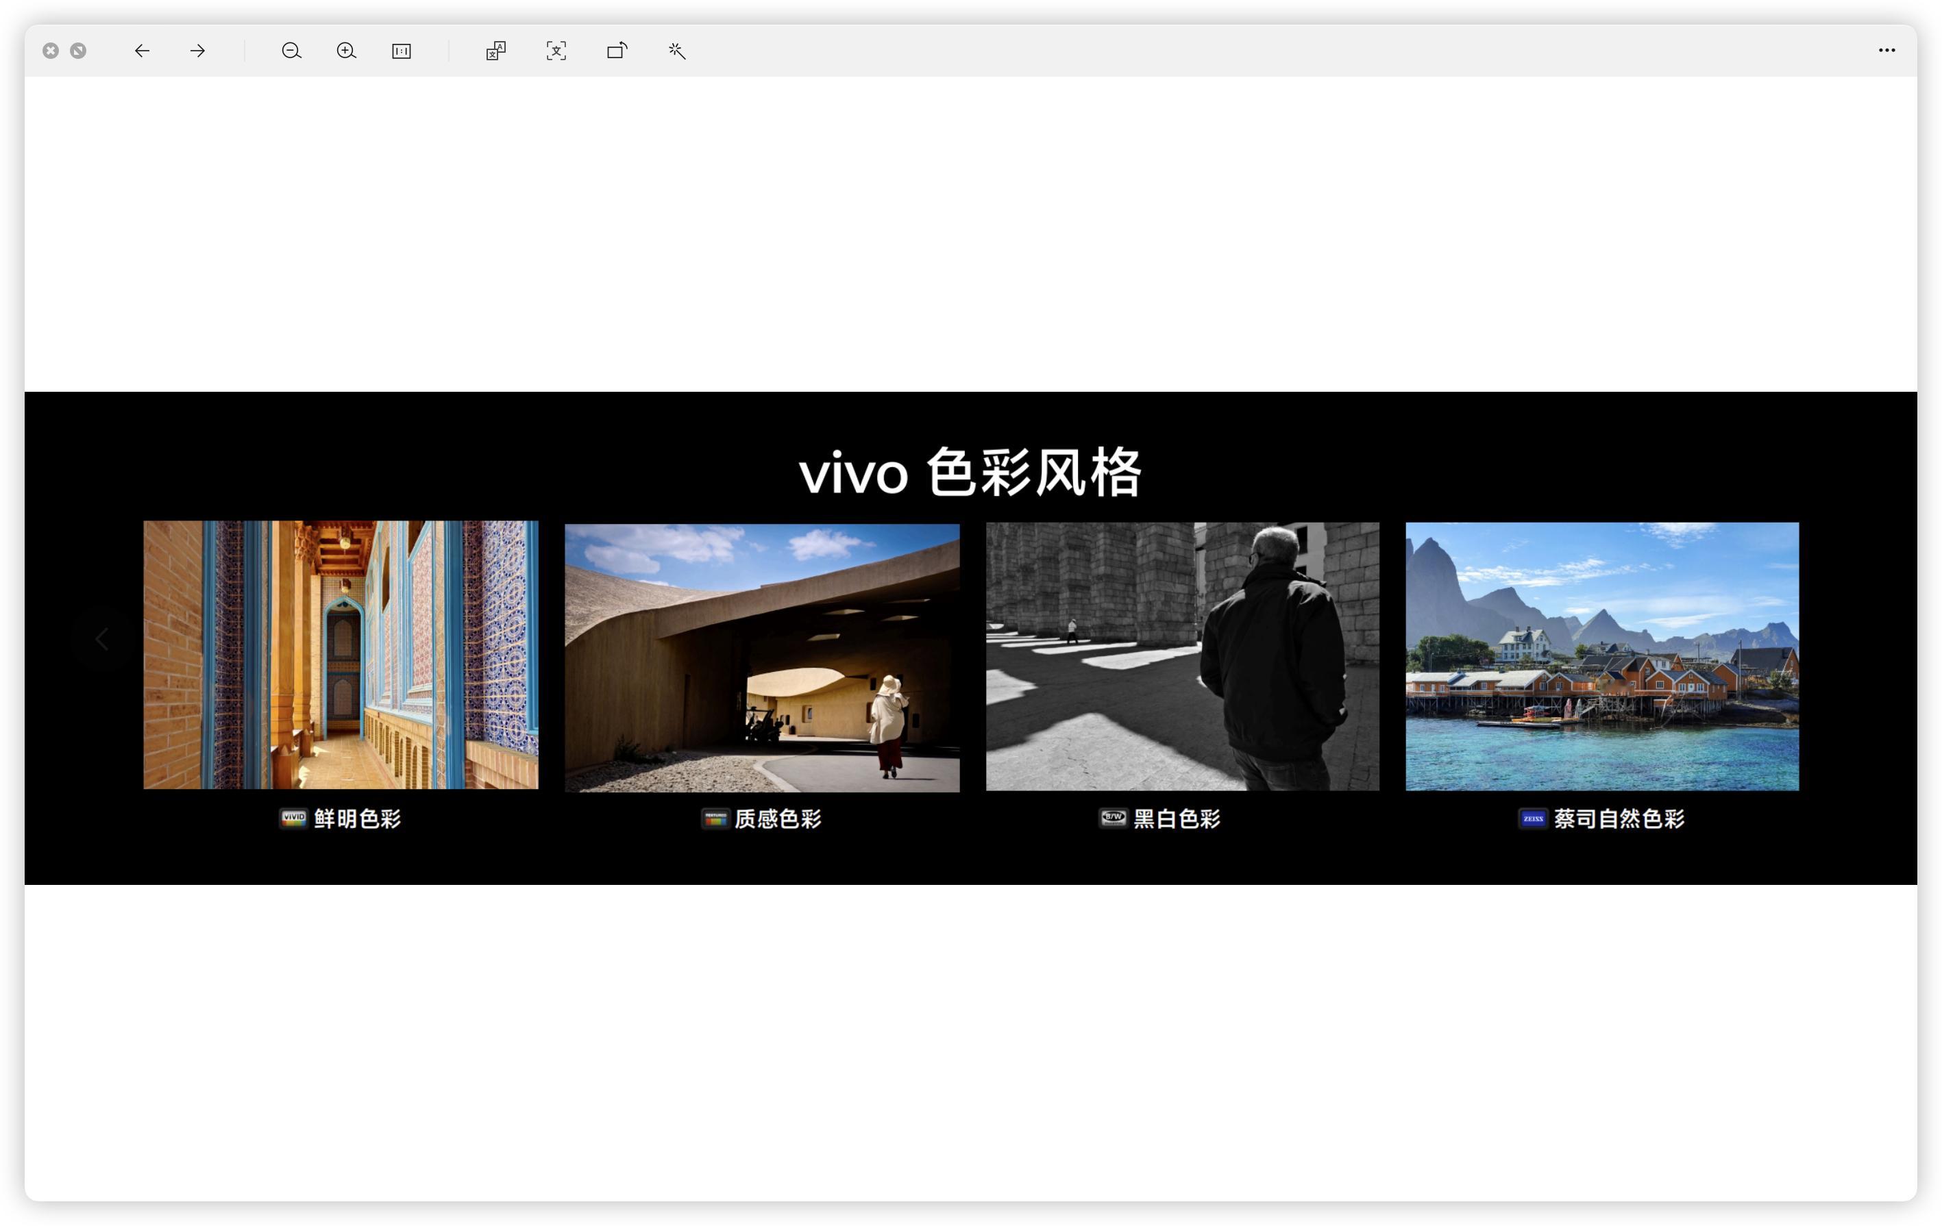Image resolution: width=1942 pixels, height=1226 pixels.
Task: Show image at actual 1:1 size
Action: coord(402,51)
